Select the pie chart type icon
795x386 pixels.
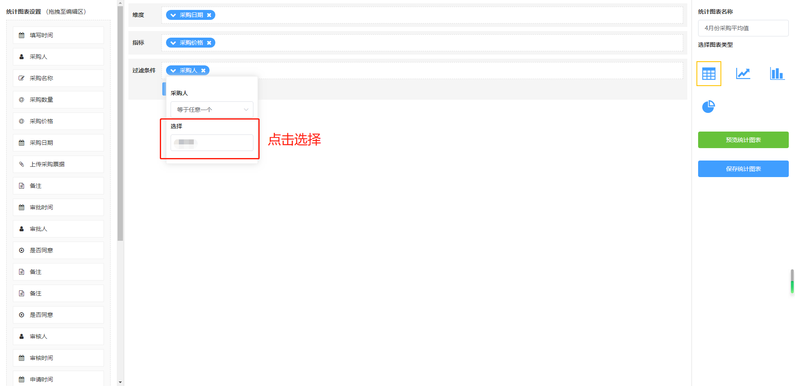click(x=708, y=106)
